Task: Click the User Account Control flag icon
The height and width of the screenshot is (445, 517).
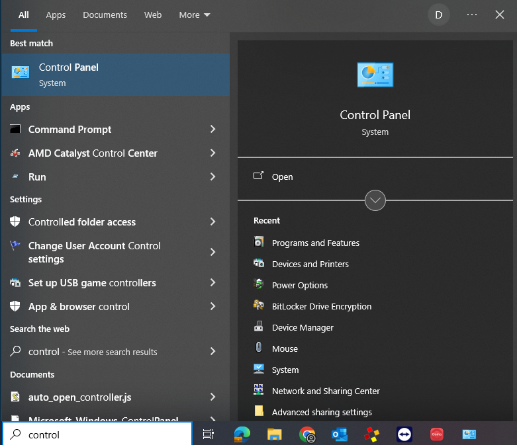Action: [15, 245]
